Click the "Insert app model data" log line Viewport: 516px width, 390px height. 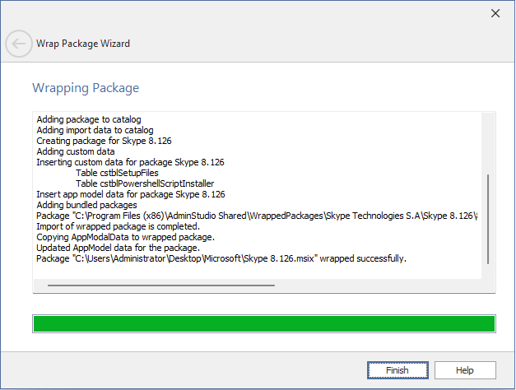click(131, 194)
